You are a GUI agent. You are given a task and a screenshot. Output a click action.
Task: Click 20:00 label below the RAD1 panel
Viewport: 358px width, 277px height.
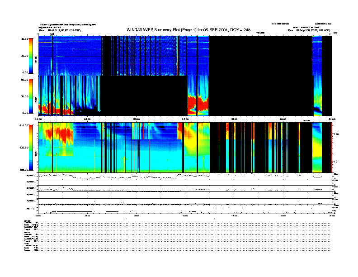(x=283, y=119)
